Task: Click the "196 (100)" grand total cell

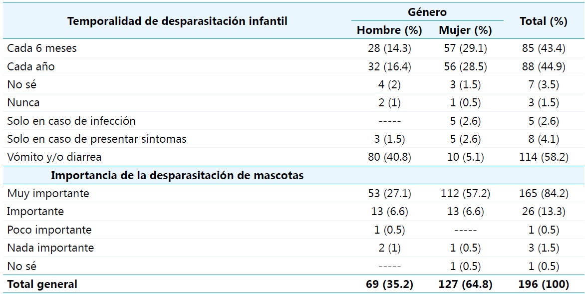Action: pos(544,284)
